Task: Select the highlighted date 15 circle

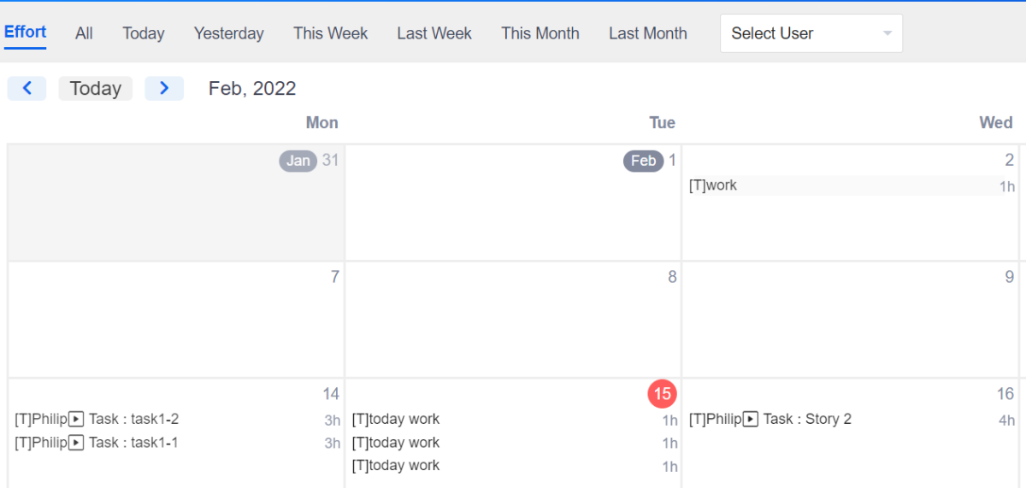Action: tap(662, 394)
